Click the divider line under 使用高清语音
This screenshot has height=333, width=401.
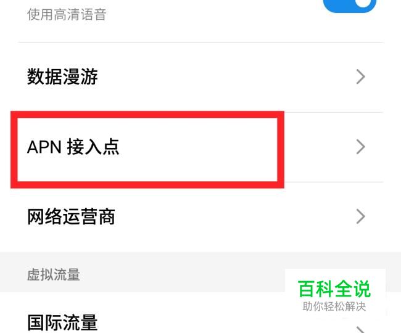pos(200,42)
